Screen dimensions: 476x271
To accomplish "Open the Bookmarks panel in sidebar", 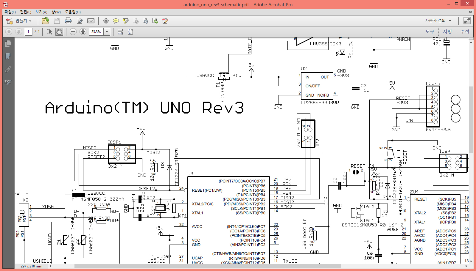I will pyautogui.click(x=8, y=56).
